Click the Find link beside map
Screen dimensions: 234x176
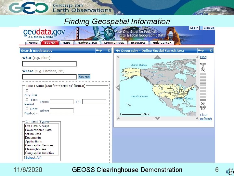(x=203, y=57)
